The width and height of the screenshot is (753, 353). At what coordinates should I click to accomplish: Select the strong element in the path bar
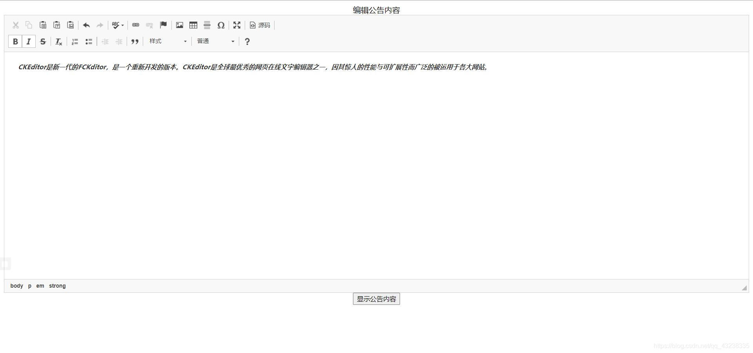[57, 286]
